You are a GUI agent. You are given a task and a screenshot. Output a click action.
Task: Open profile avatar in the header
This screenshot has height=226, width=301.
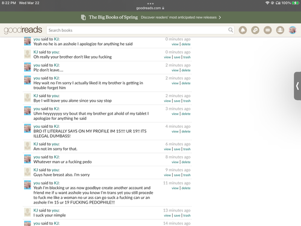293,30
